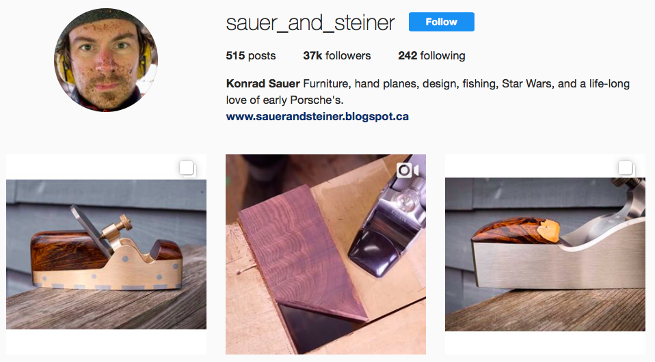Open the multi-photo icon on steel plane post
655x362 pixels.
tap(626, 169)
